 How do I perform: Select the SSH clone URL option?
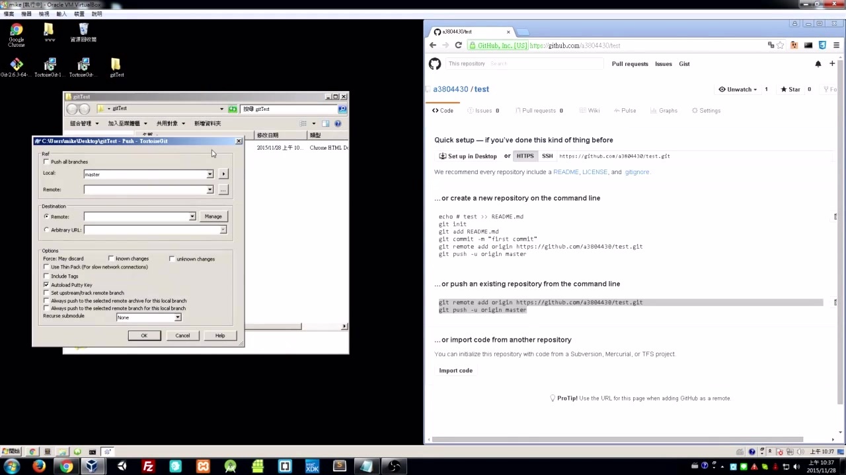(x=547, y=156)
